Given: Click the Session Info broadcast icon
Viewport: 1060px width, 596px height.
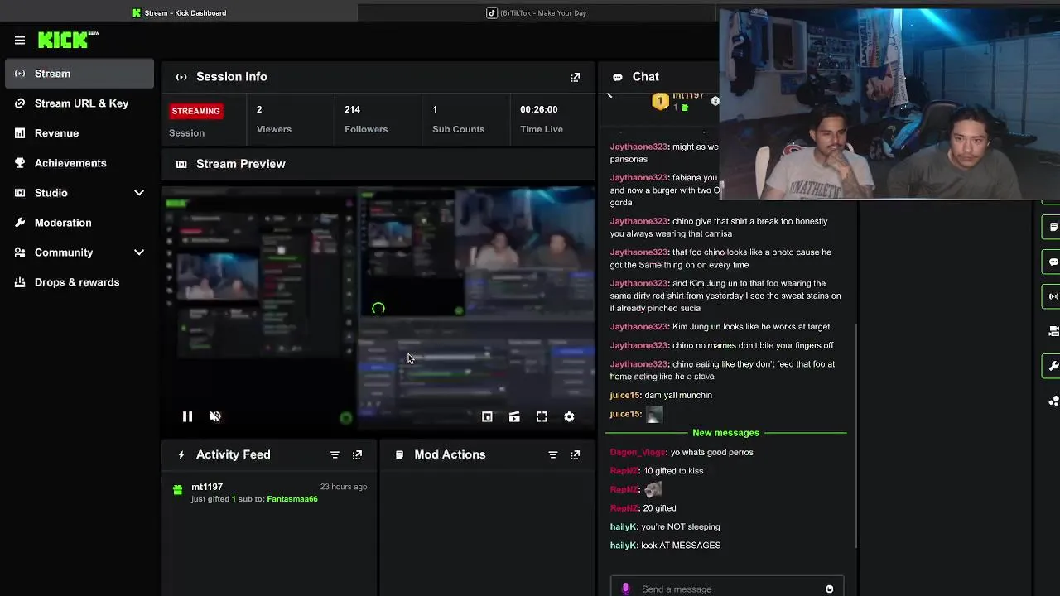Looking at the screenshot, I should click(x=181, y=77).
